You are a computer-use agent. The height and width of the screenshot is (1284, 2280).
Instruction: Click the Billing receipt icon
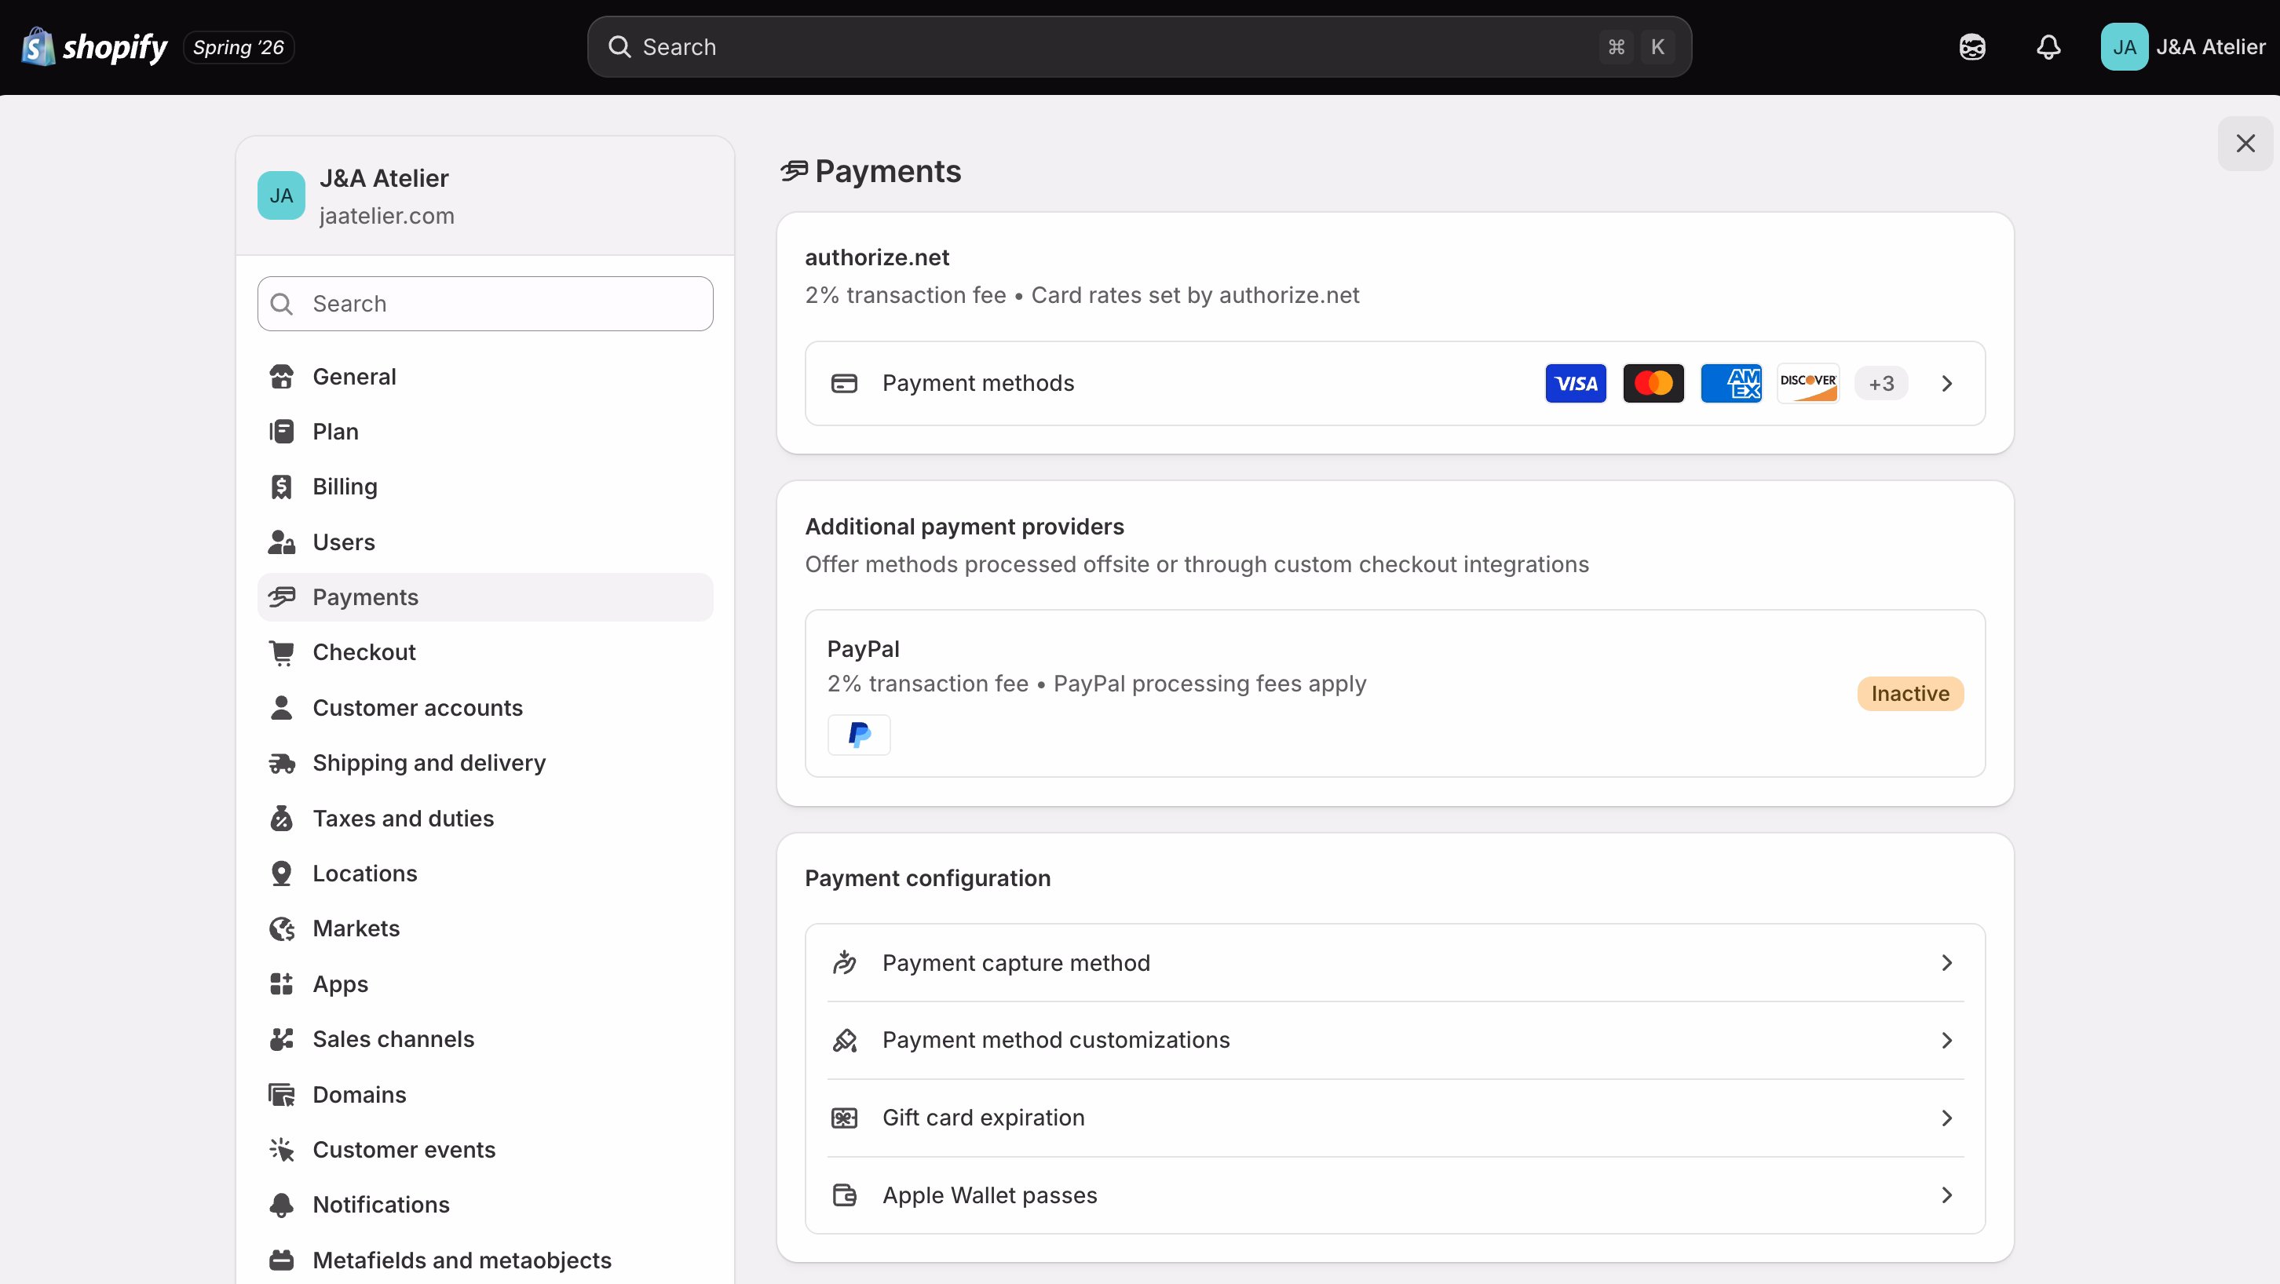281,487
